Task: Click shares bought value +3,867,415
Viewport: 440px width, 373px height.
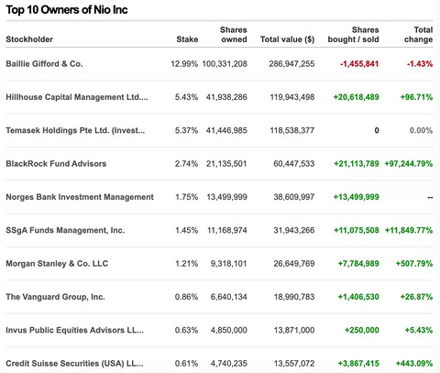Action: [358, 364]
